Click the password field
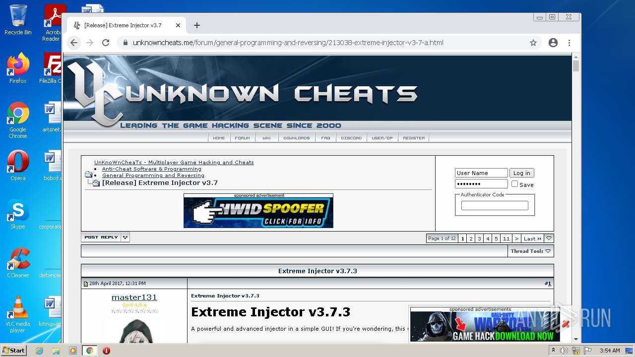This screenshot has width=635, height=357. (x=481, y=184)
